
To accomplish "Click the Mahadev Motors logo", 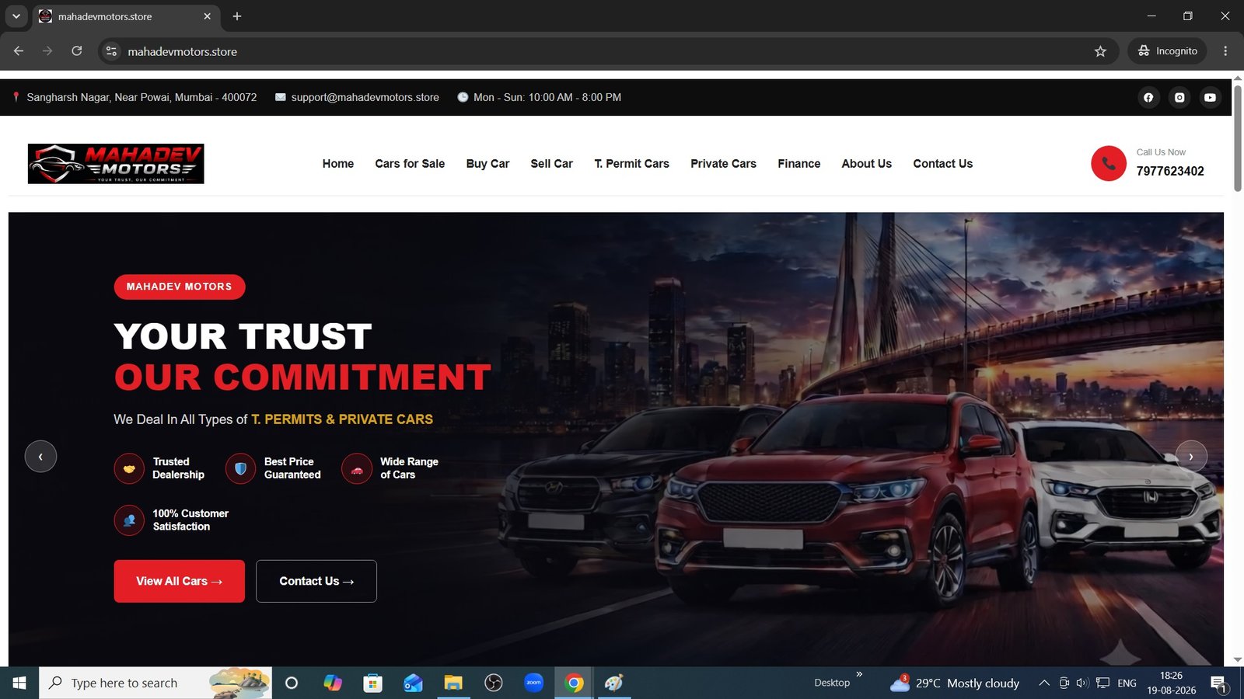I will [116, 164].
